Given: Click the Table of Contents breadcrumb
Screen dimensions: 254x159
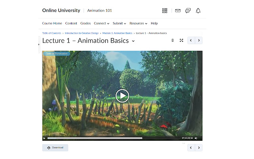Looking at the screenshot, I should 52,33.
